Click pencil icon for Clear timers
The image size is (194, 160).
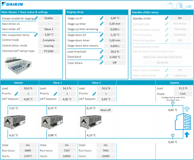(101, 62)
